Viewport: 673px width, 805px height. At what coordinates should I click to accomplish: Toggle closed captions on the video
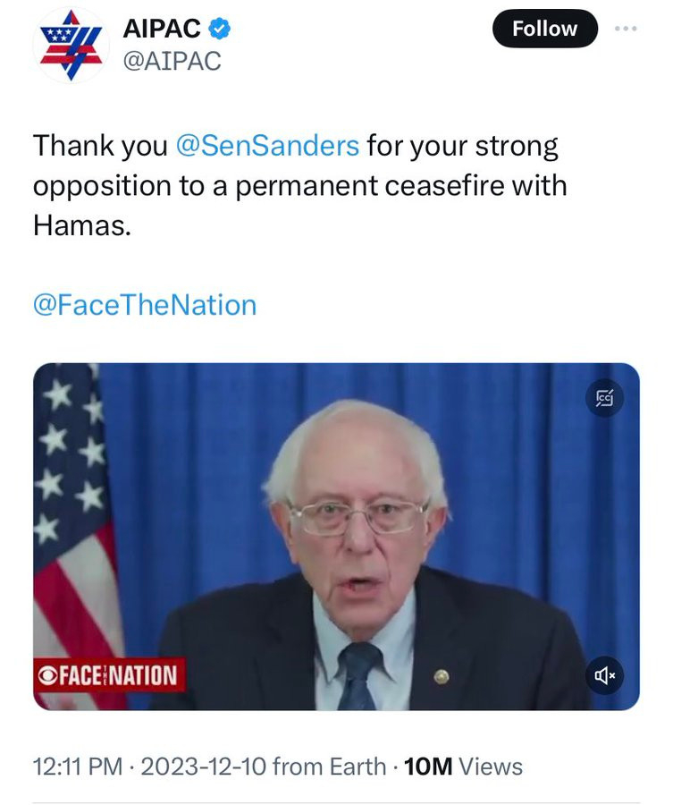click(605, 399)
